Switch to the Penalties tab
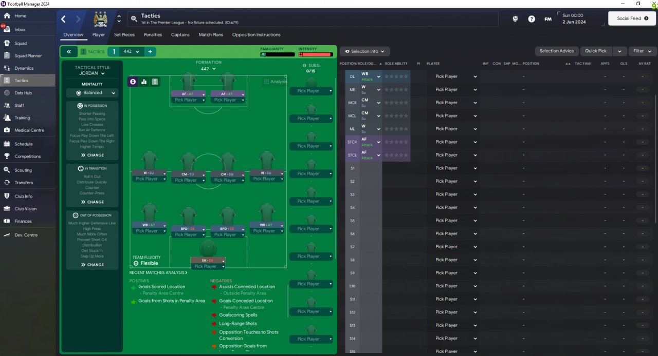The image size is (658, 356). tap(153, 35)
